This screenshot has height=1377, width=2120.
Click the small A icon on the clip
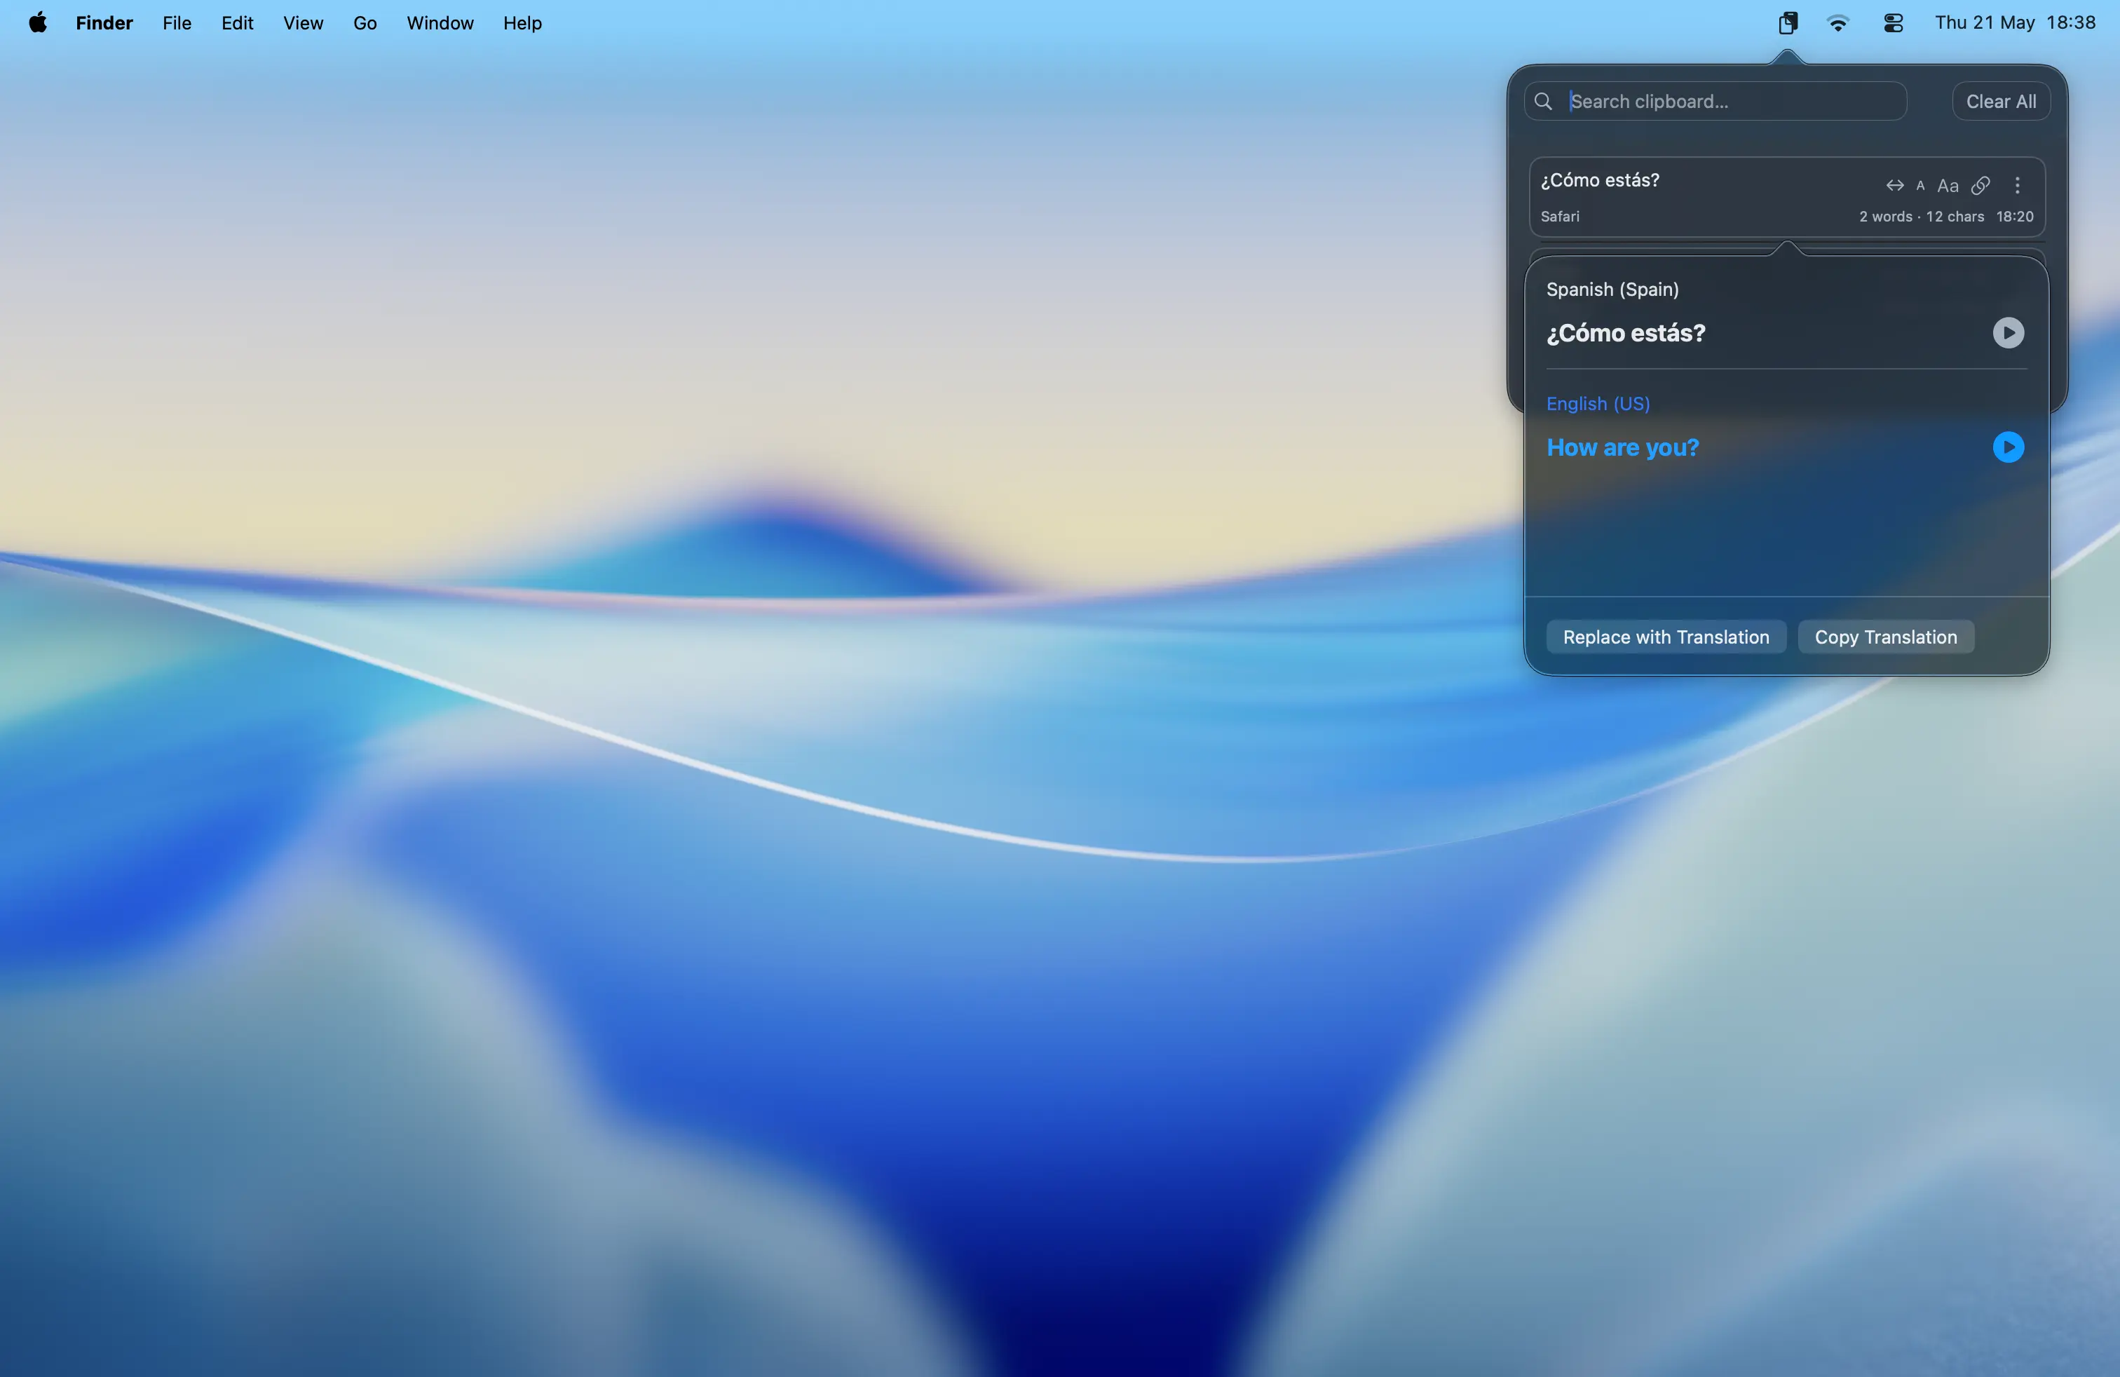[1920, 185]
